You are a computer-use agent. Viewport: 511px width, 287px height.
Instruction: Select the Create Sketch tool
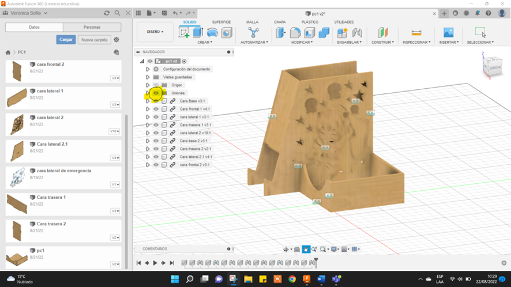(184, 33)
